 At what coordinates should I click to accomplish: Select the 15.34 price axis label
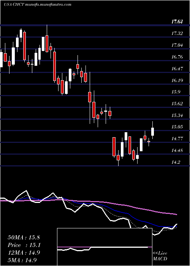click(177, 116)
